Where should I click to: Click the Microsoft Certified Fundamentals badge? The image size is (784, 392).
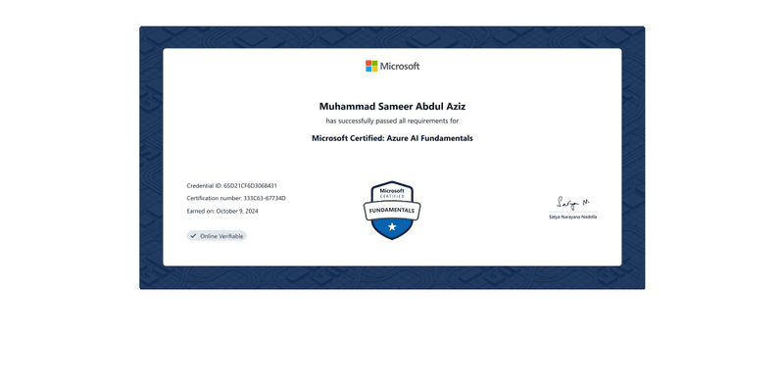(392, 210)
